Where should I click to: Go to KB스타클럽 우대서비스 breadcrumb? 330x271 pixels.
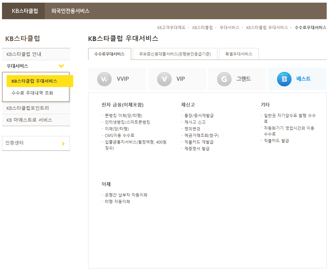267,27
